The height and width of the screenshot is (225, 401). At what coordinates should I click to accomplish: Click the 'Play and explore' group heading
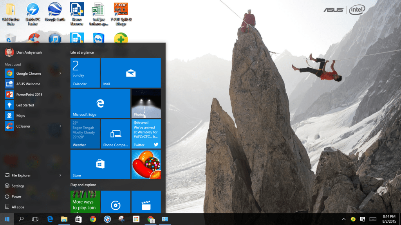tap(83, 185)
